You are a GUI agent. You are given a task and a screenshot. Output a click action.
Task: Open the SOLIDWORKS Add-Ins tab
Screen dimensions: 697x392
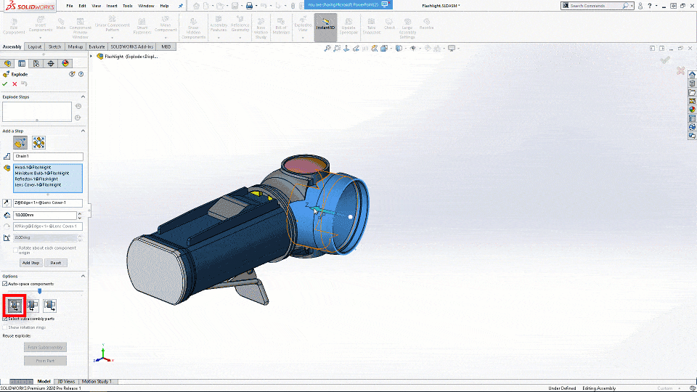131,46
